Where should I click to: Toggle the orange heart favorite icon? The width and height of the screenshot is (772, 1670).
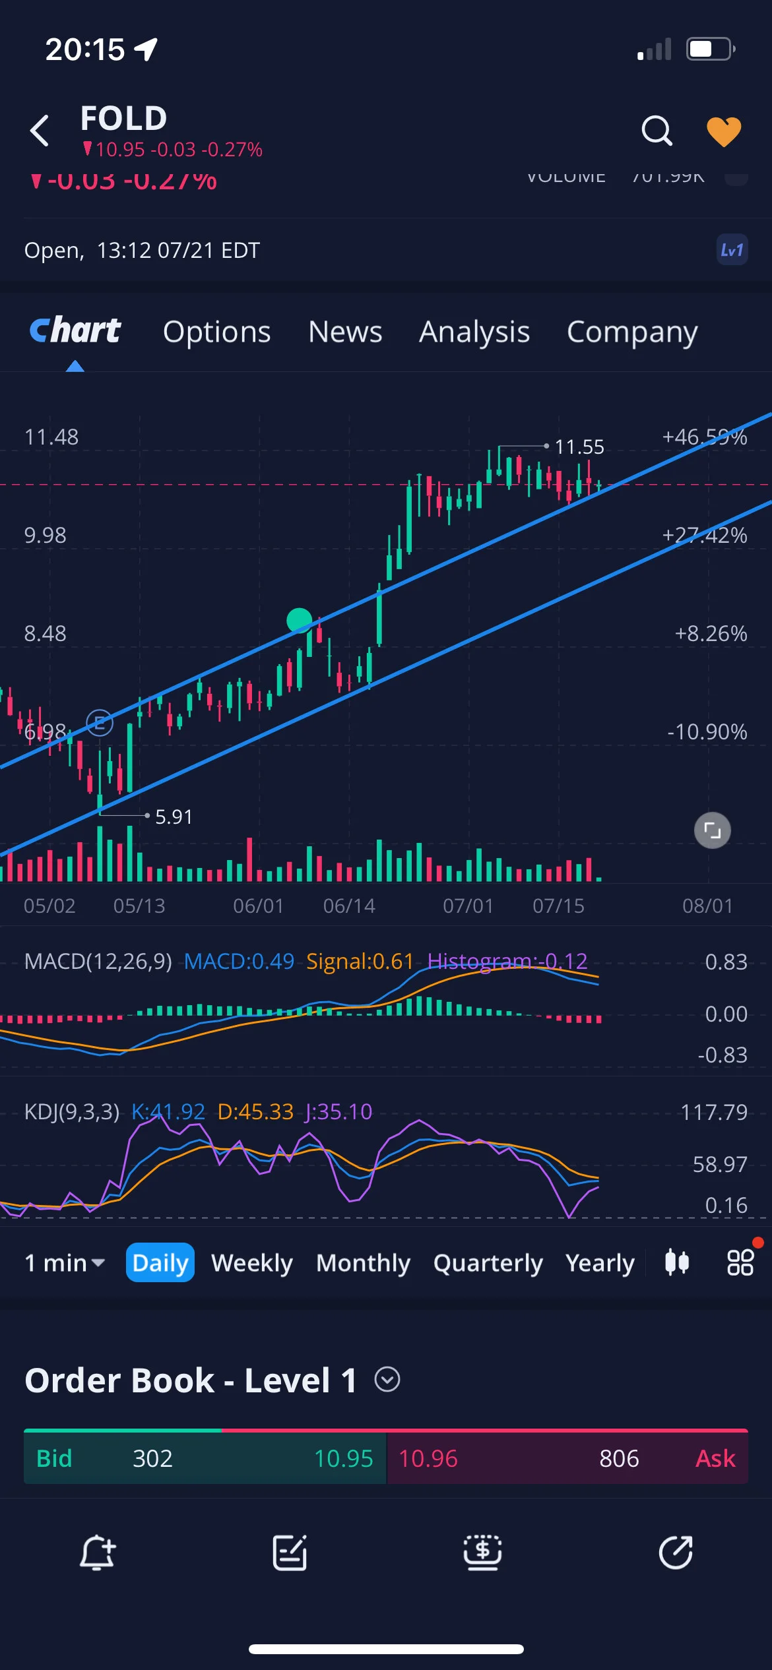click(x=724, y=131)
